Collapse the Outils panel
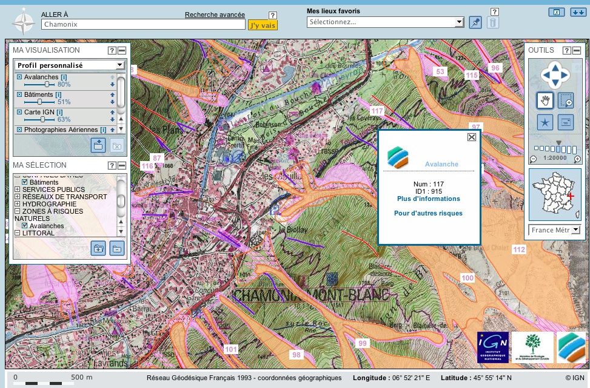The image size is (590, 388). 577,50
